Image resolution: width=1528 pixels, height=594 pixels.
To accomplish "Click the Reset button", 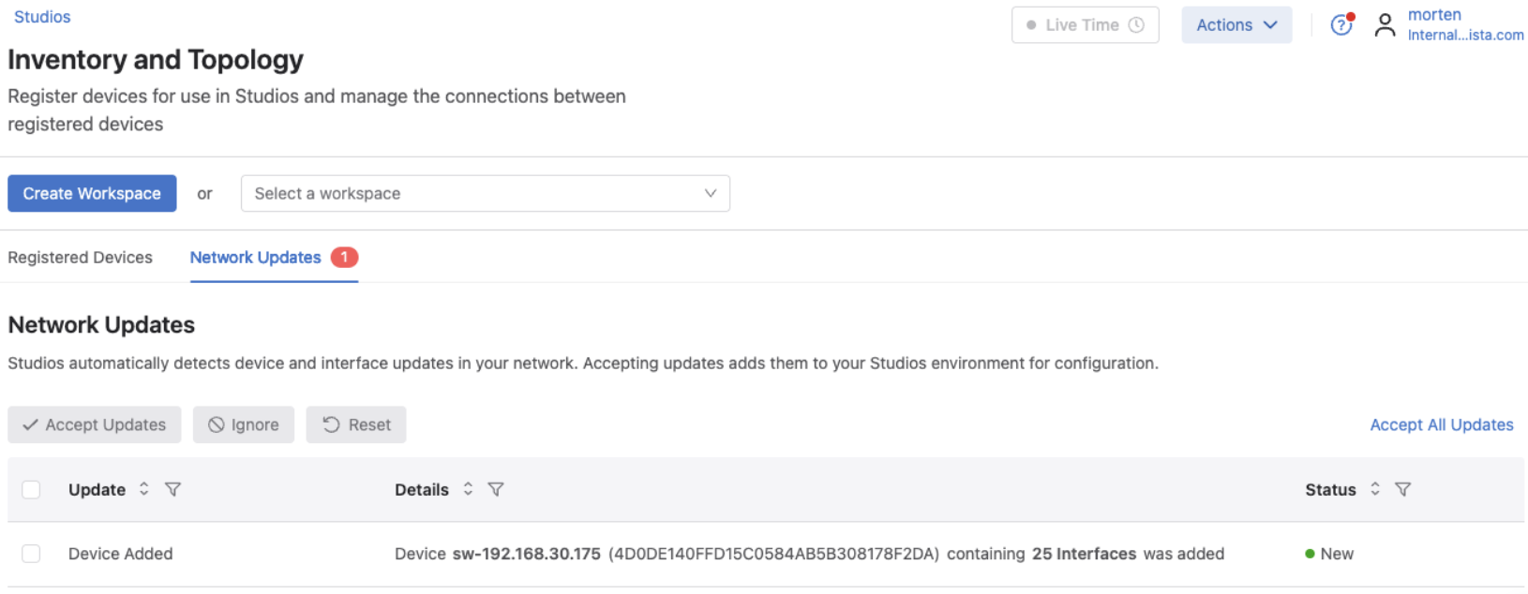I will [x=356, y=424].
